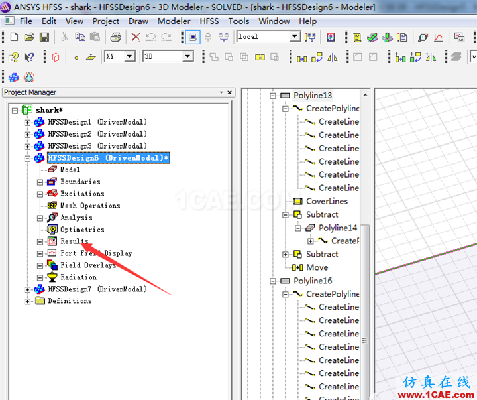
Task: Click the Undo arrow icon
Action: pos(150,37)
